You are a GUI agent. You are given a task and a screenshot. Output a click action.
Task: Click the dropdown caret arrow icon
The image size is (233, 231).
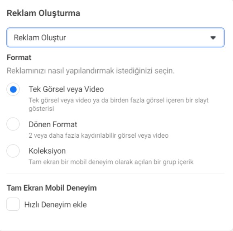pyautogui.click(x=213, y=38)
